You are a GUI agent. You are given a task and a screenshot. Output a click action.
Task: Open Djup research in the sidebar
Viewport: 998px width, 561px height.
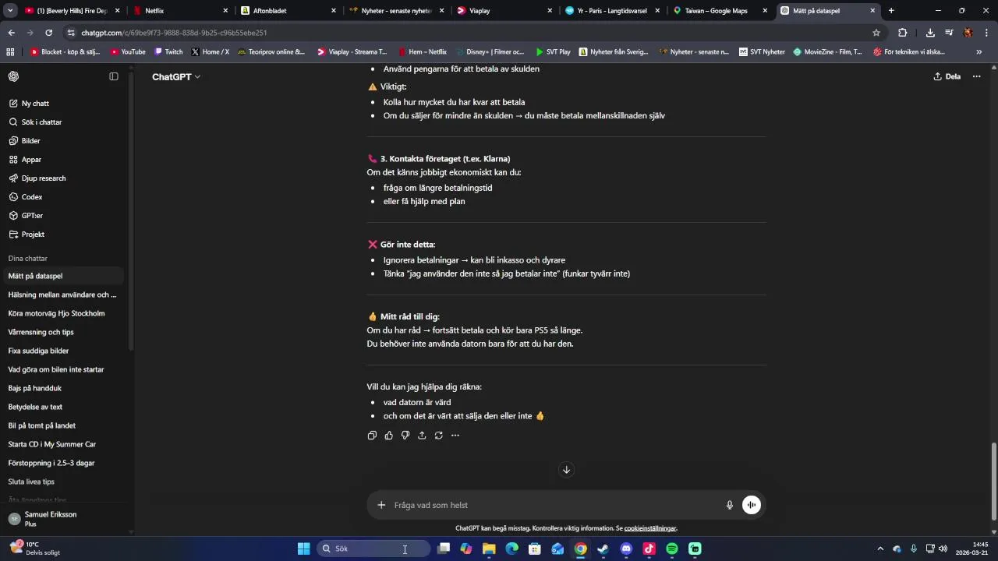pyautogui.click(x=62, y=178)
